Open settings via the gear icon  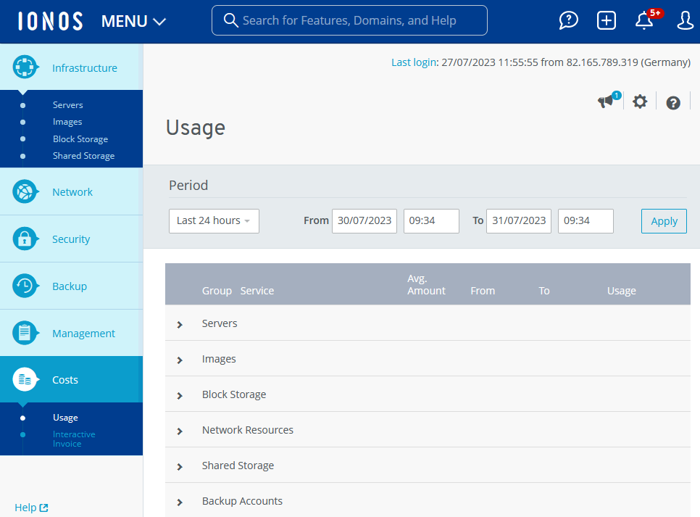tap(640, 102)
